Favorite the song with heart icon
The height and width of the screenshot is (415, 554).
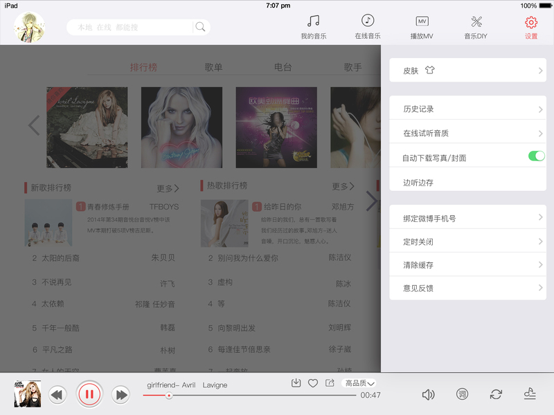point(313,383)
